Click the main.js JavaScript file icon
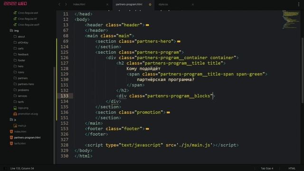The image size is (304, 171). (x=15, y=126)
